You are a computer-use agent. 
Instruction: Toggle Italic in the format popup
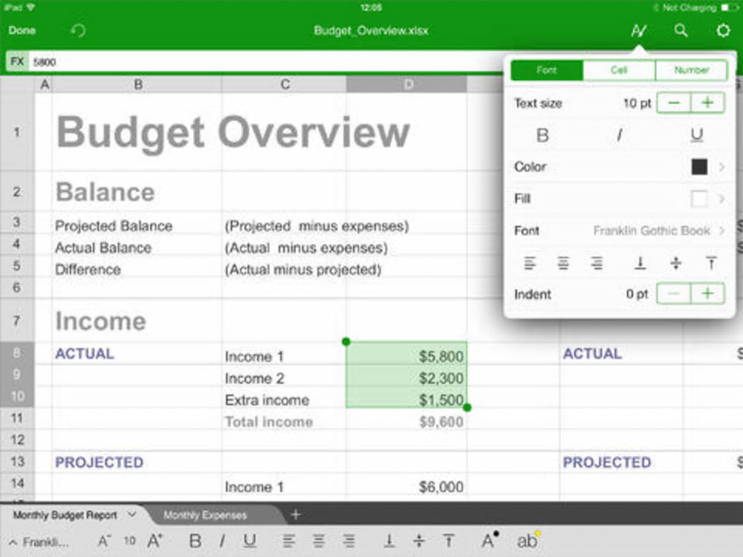coord(619,135)
